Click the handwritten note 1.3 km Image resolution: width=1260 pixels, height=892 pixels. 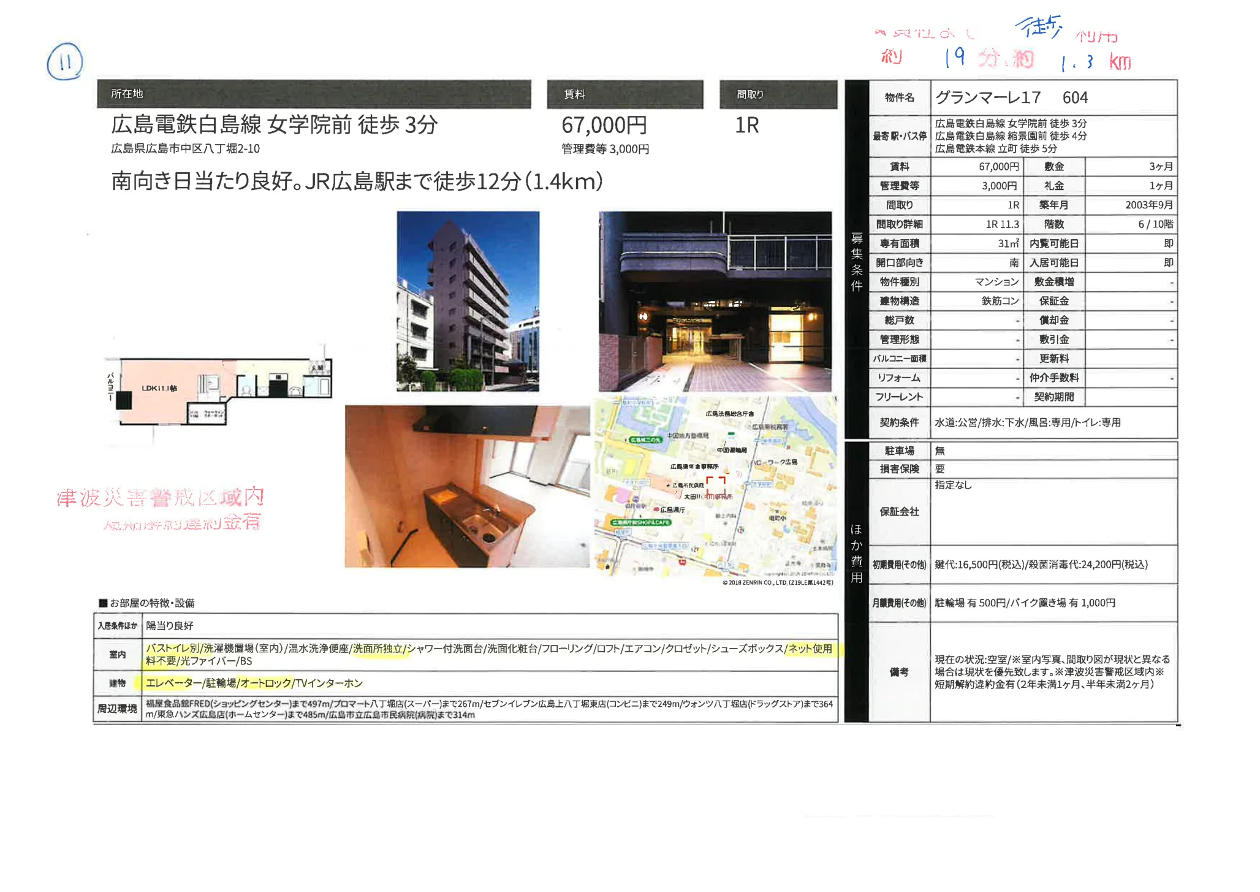1096,62
